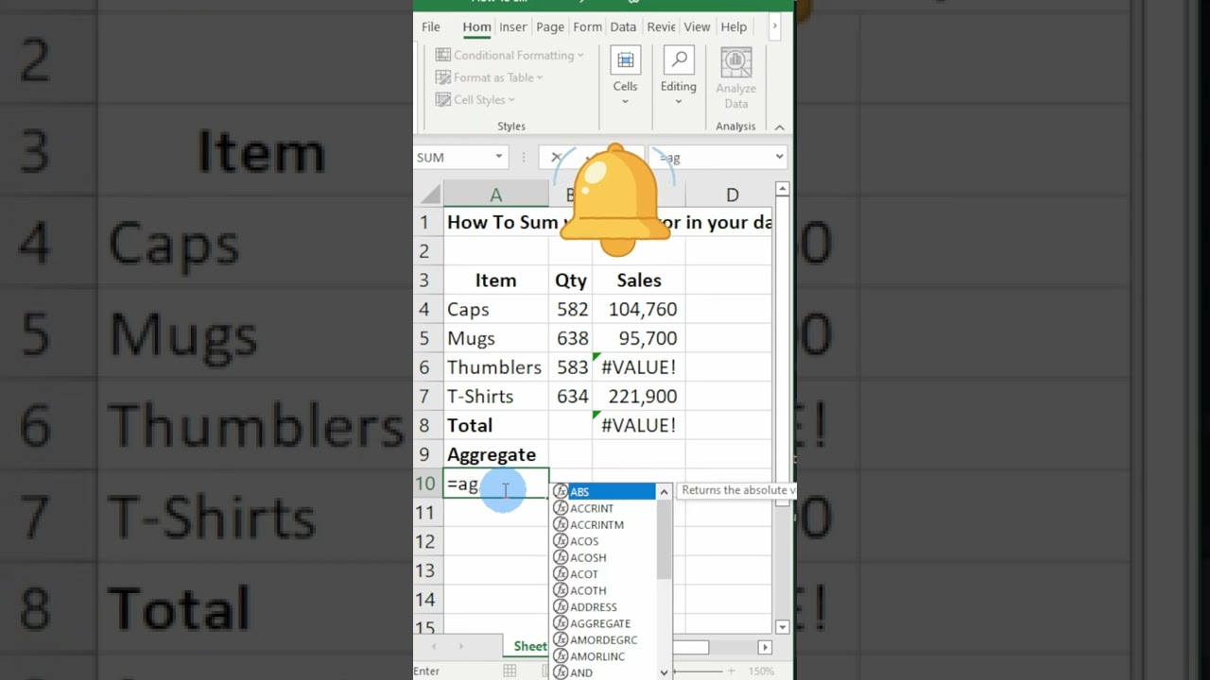Select all cells via corner triangle

[430, 195]
